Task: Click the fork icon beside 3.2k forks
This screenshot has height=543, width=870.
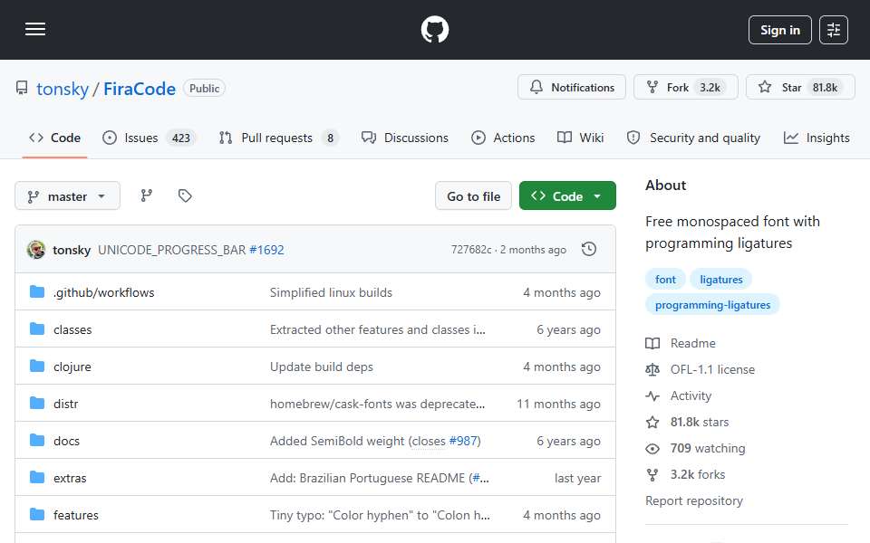Action: (652, 475)
